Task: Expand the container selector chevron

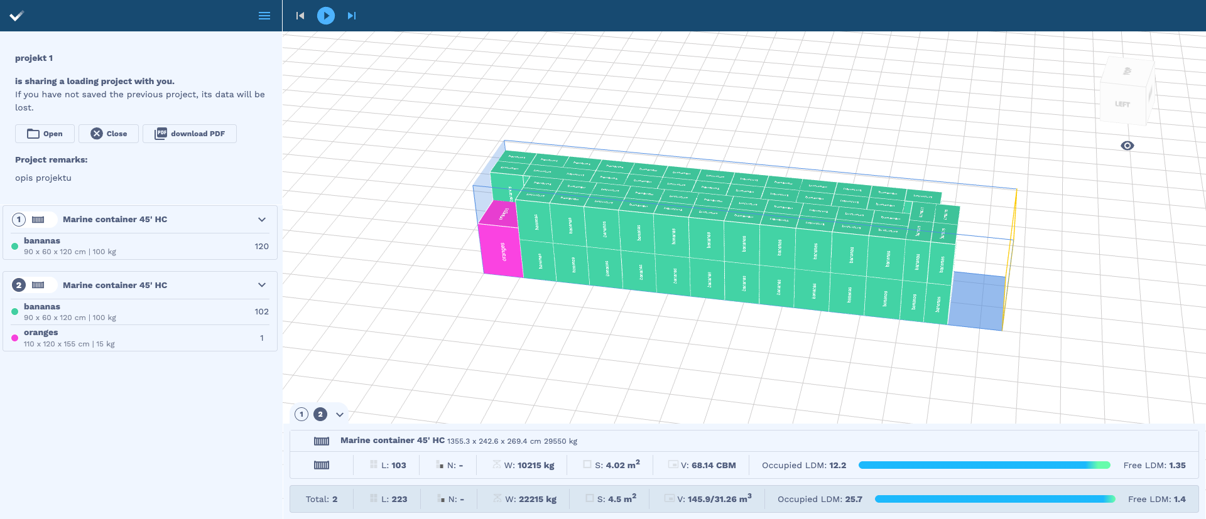Action: [340, 415]
